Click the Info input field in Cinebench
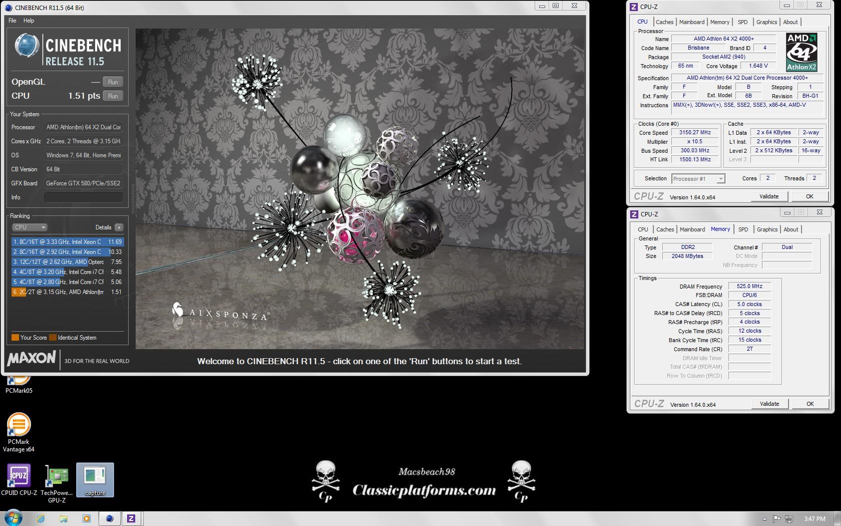Screen dimensions: 841x526 (83, 197)
